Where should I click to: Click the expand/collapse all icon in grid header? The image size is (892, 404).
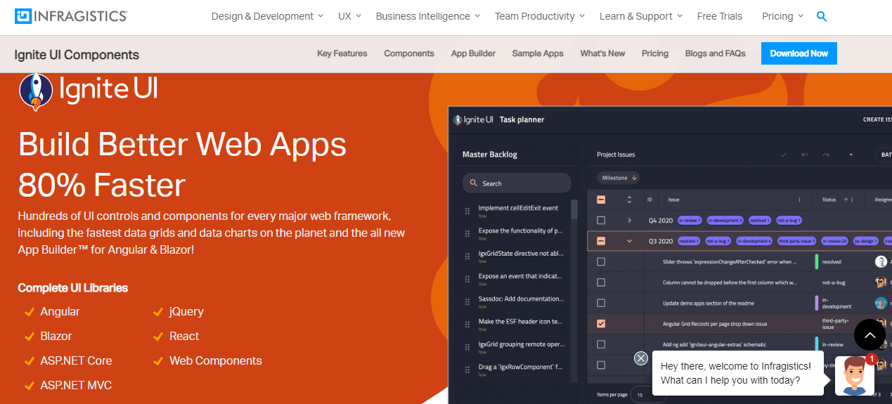[x=629, y=200]
